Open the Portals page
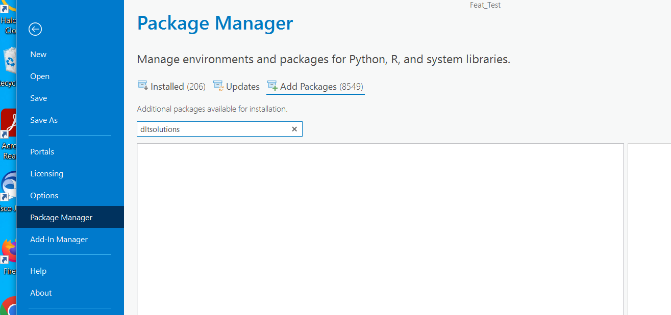Image resolution: width=671 pixels, height=315 pixels. pyautogui.click(x=42, y=152)
